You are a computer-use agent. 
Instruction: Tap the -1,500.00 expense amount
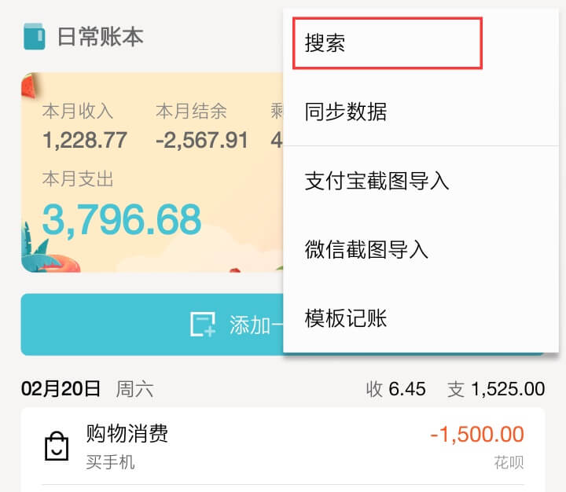tap(477, 434)
